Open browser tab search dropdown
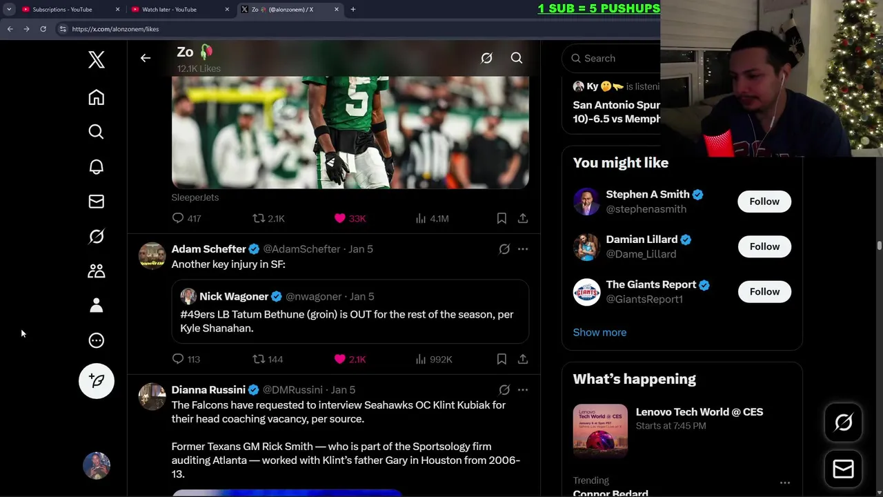The height and width of the screenshot is (497, 883). pyautogui.click(x=8, y=10)
